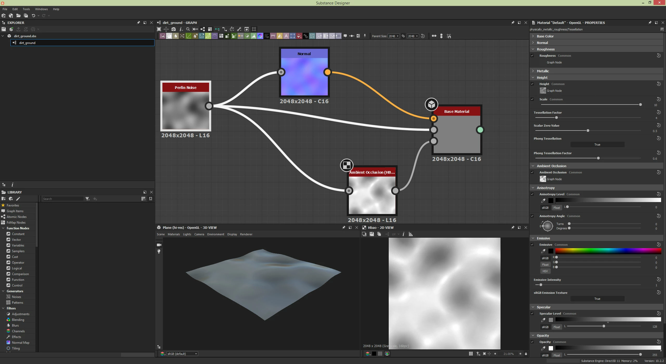Uncheck the Roughness Common checkbox

[x=532, y=56]
